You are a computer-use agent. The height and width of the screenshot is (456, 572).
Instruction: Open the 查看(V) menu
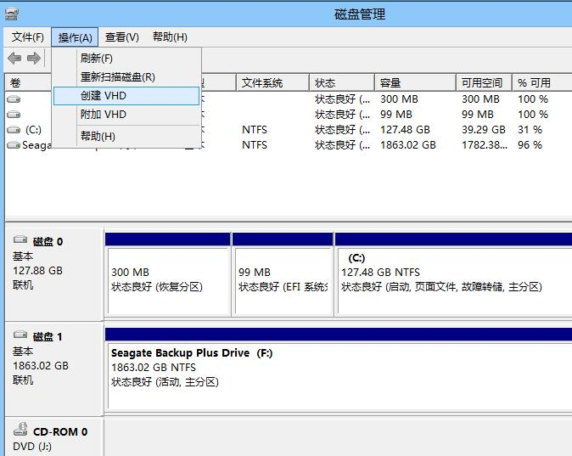[x=121, y=37]
